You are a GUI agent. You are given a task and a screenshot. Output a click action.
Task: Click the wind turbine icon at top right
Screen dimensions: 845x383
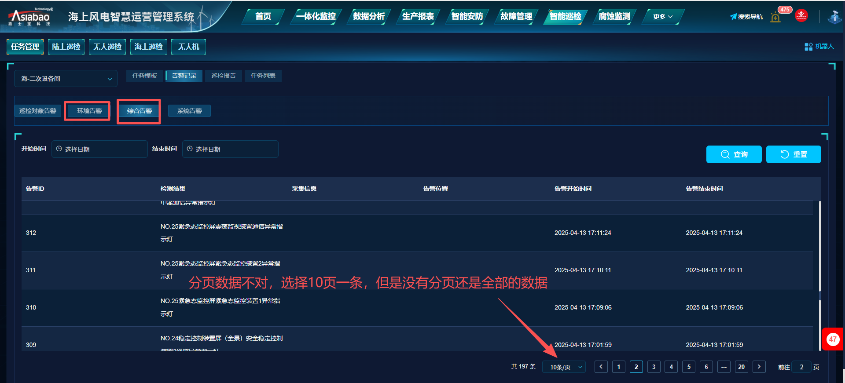[x=834, y=17]
